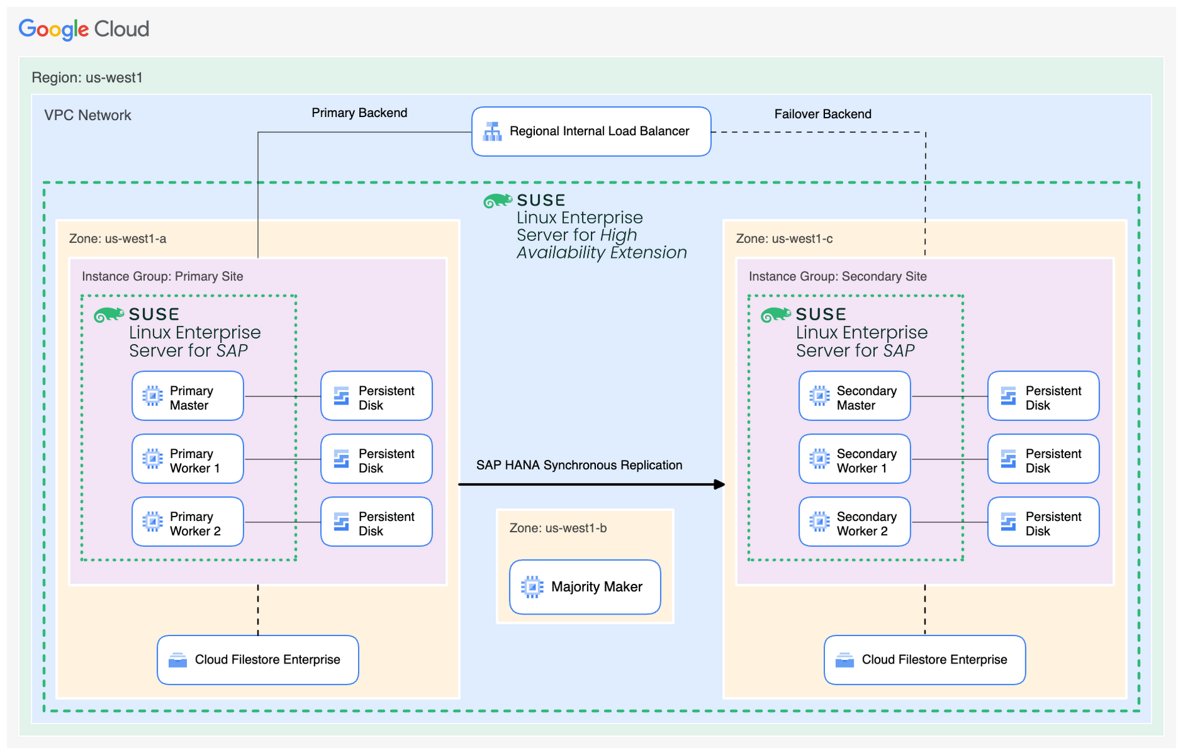1183x755 pixels.
Task: Click the Filestore icon in zone us-west1-c
Action: [x=844, y=660]
